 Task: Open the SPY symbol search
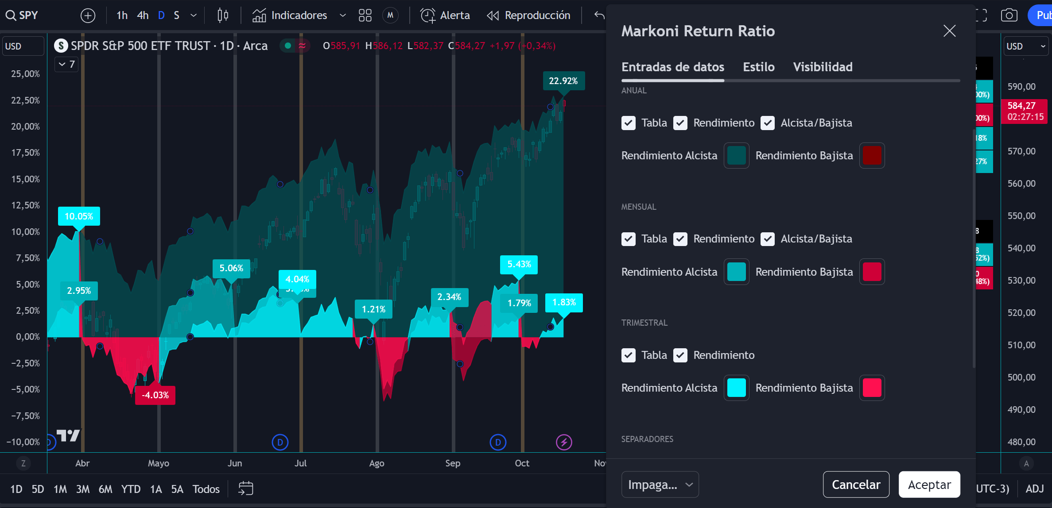[22, 15]
